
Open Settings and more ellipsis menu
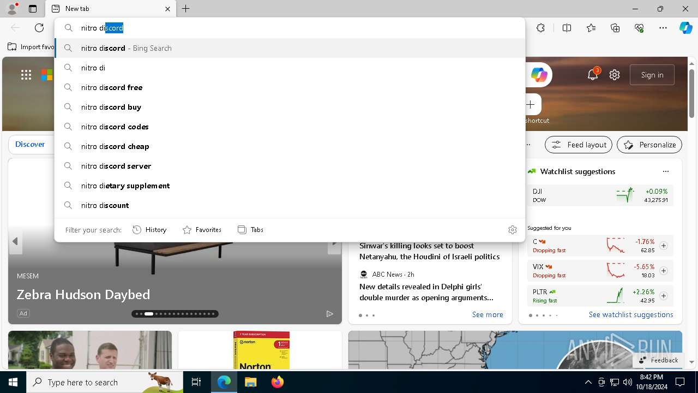(x=663, y=28)
